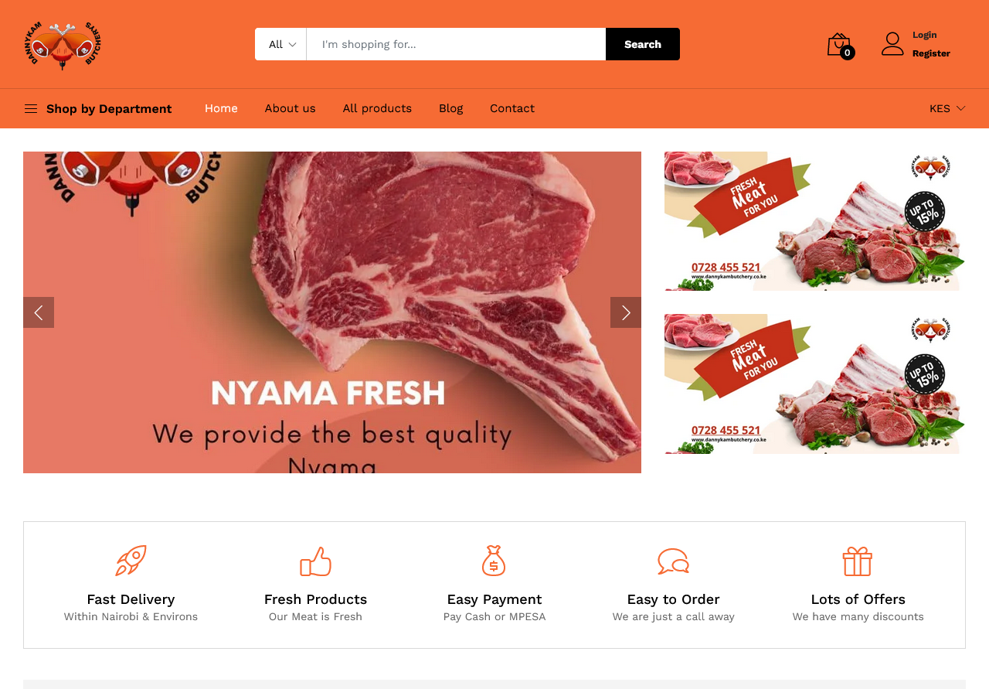Expand the Shop by Department menu

point(98,108)
